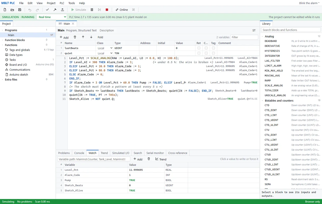Build the project with the hammer icon
The height and width of the screenshot is (204, 322).
point(55,10)
